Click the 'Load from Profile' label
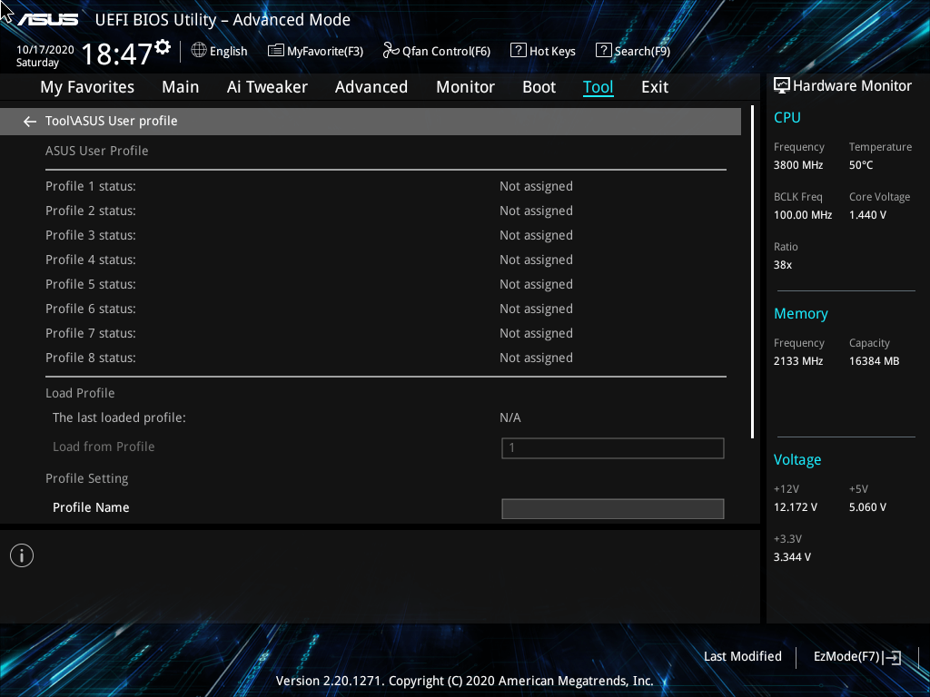Screen dimensions: 930x697 click(104, 447)
